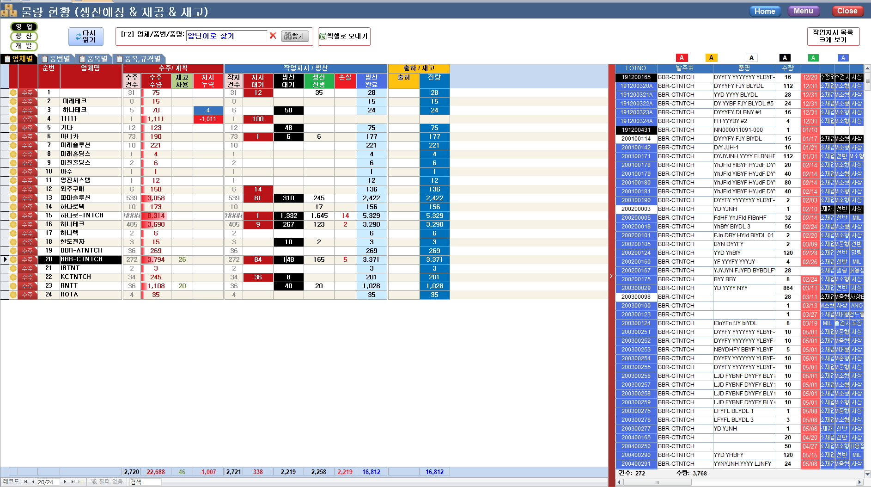
Task: Click the 찾기 binoculars search button
Action: [295, 36]
